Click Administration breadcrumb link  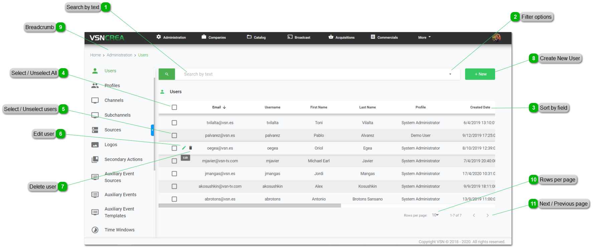pos(119,55)
